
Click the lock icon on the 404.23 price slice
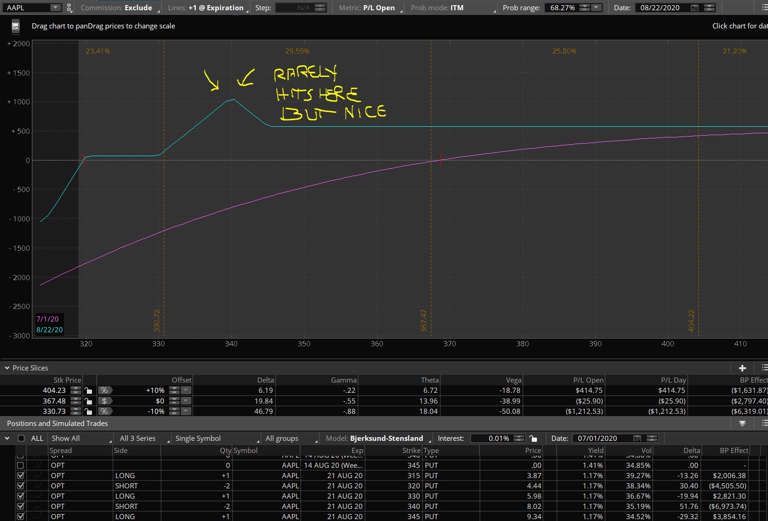point(88,391)
